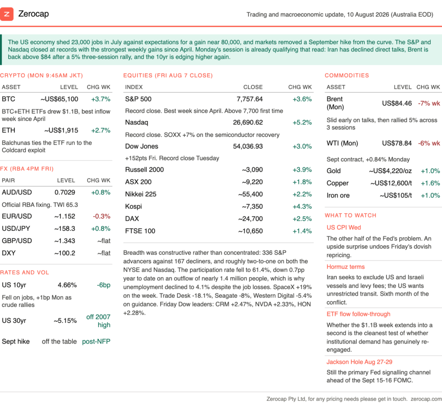This screenshot has height=410, width=442.
Task: Click the AUD/USD level 0.7029
Action: pyautogui.click(x=65, y=192)
